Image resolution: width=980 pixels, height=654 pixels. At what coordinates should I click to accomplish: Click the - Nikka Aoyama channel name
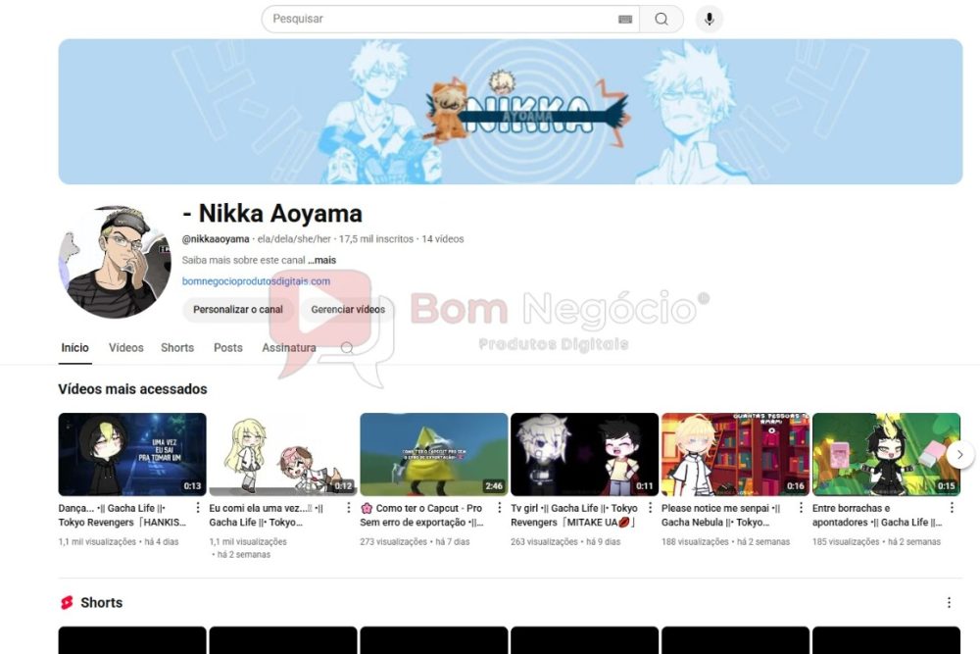271,213
